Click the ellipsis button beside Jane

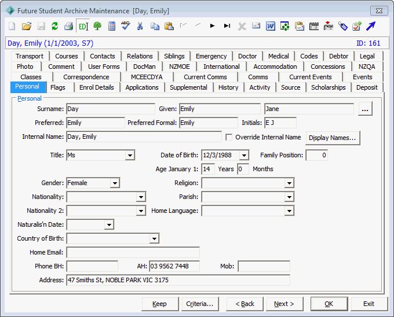(x=365, y=109)
